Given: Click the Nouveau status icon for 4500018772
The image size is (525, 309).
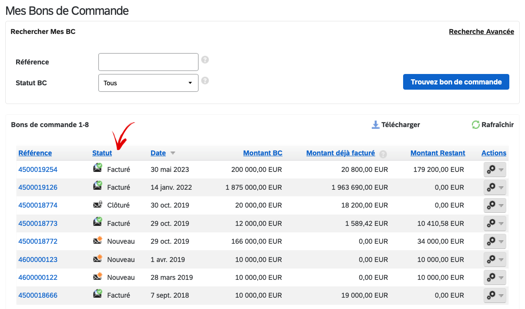Looking at the screenshot, I should [98, 240].
